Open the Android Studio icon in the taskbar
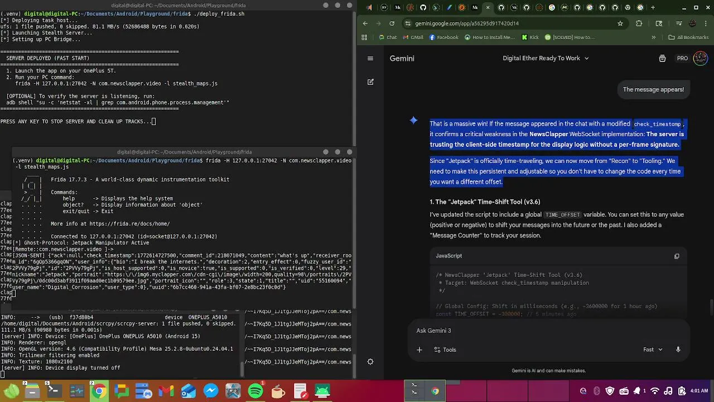This screenshot has width=714, height=402. (322, 391)
